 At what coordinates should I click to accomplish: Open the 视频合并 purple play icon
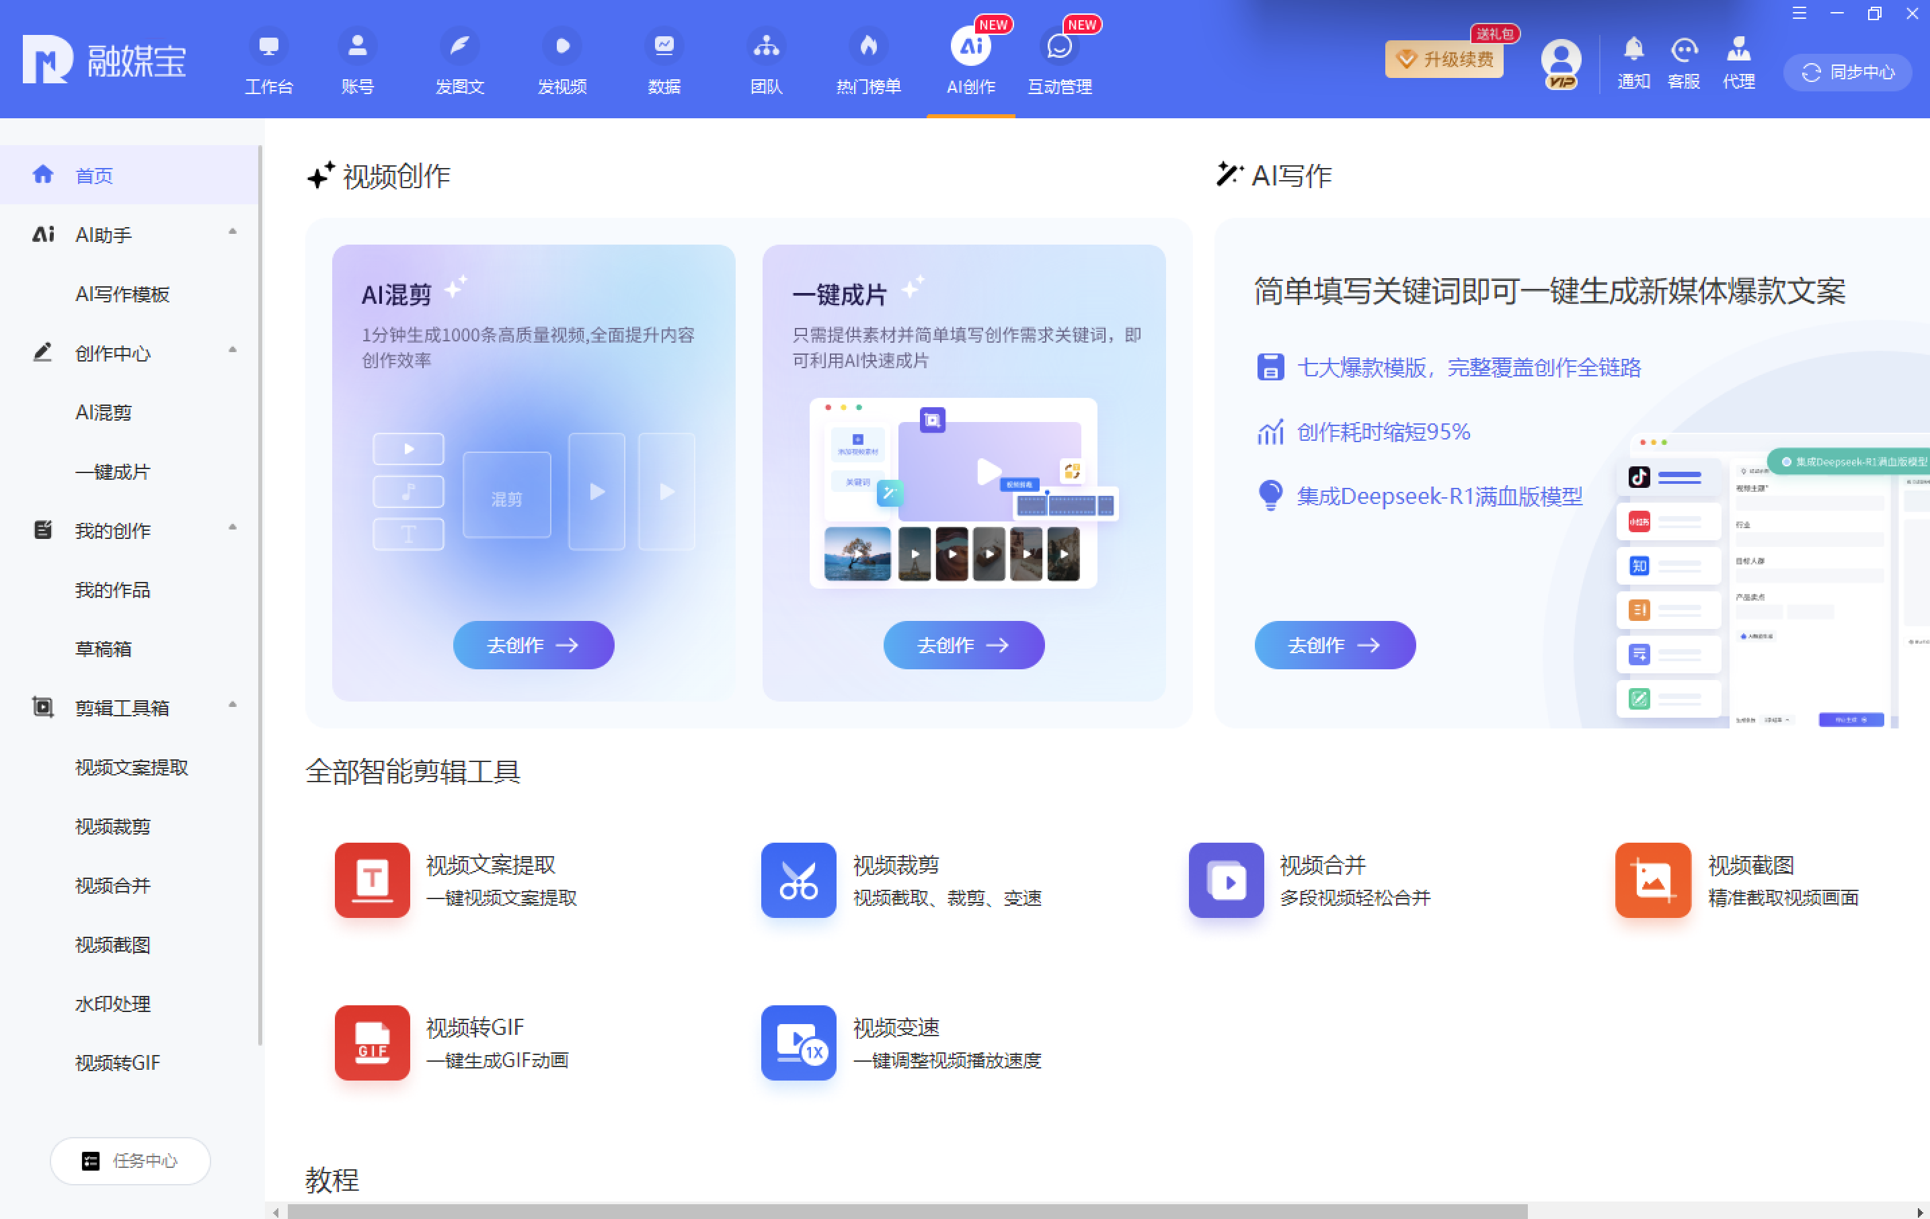click(1225, 880)
